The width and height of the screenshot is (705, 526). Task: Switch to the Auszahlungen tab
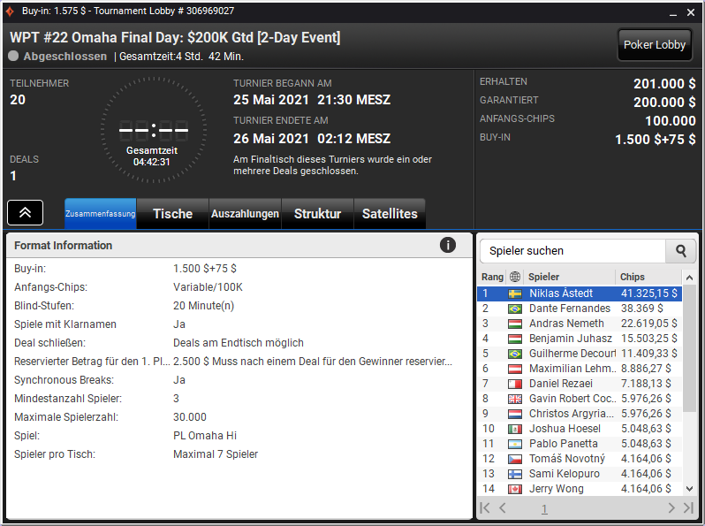[x=245, y=214]
